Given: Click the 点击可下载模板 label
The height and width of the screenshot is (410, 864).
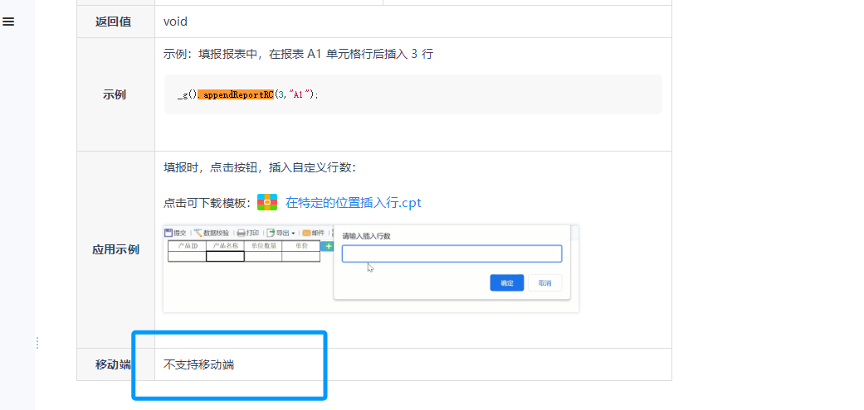Looking at the screenshot, I should [x=207, y=203].
